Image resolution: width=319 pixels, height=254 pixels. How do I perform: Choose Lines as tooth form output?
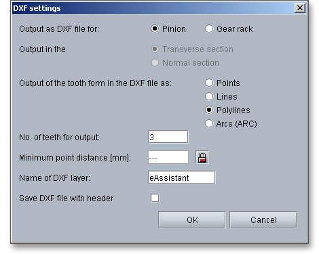click(x=209, y=97)
